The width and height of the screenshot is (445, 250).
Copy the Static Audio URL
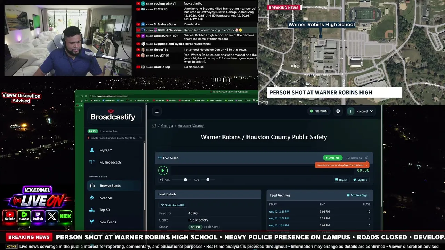coord(173,205)
